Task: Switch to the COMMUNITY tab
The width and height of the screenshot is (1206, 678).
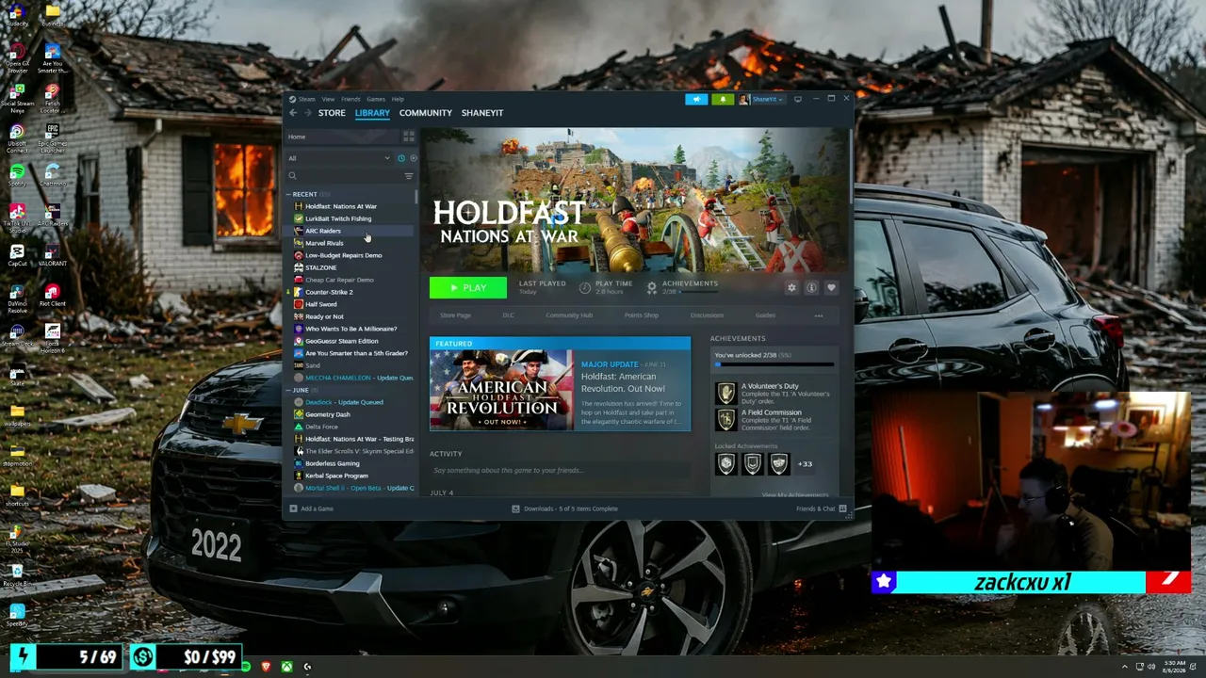Action: (x=426, y=113)
